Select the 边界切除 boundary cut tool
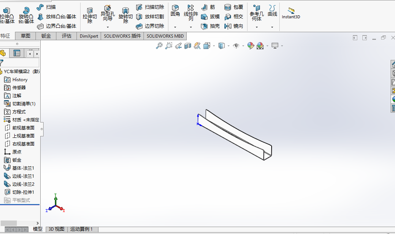The image size is (395, 234). [x=150, y=26]
